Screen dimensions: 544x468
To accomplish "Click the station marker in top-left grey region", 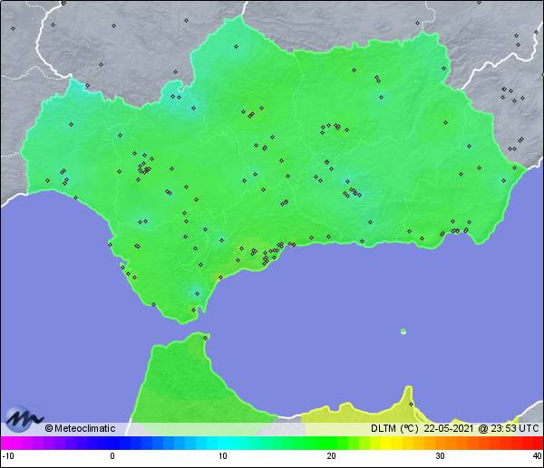I will [x=14, y=29].
